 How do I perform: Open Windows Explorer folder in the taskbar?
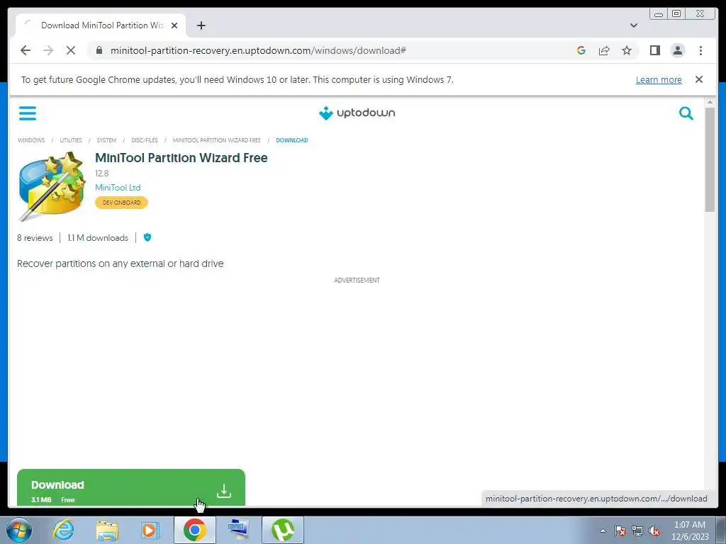pos(107,530)
